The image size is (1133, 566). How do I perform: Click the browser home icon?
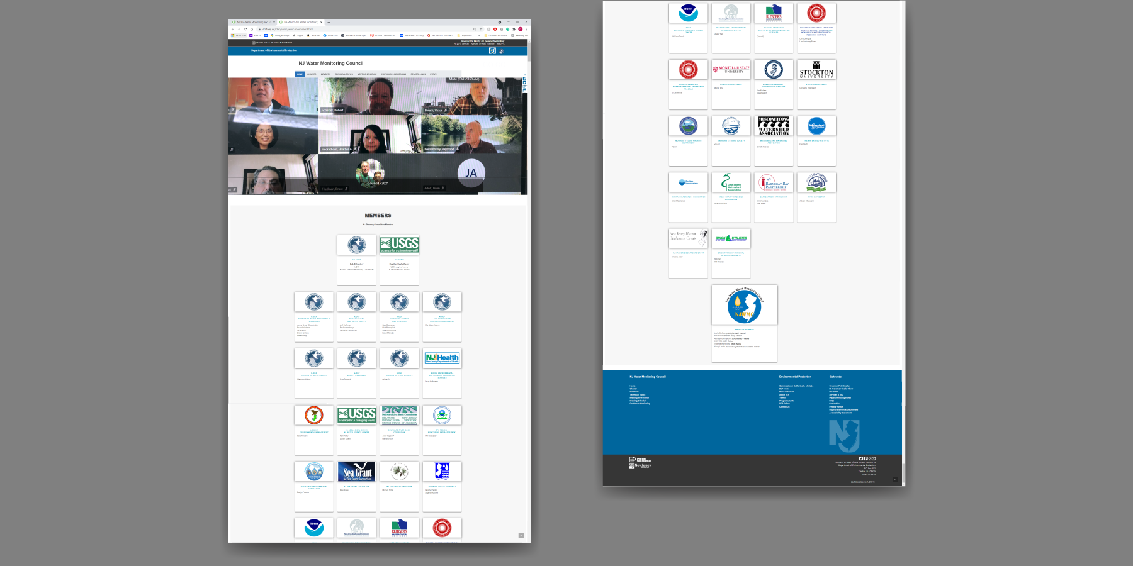coord(252,29)
